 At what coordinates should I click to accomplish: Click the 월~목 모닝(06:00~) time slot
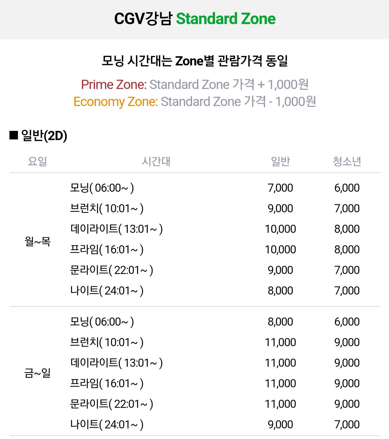[102, 188]
